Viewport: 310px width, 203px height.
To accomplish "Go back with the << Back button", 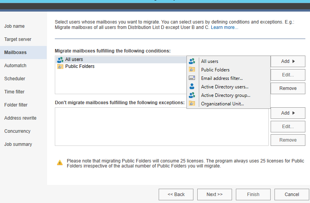I will 176,195.
